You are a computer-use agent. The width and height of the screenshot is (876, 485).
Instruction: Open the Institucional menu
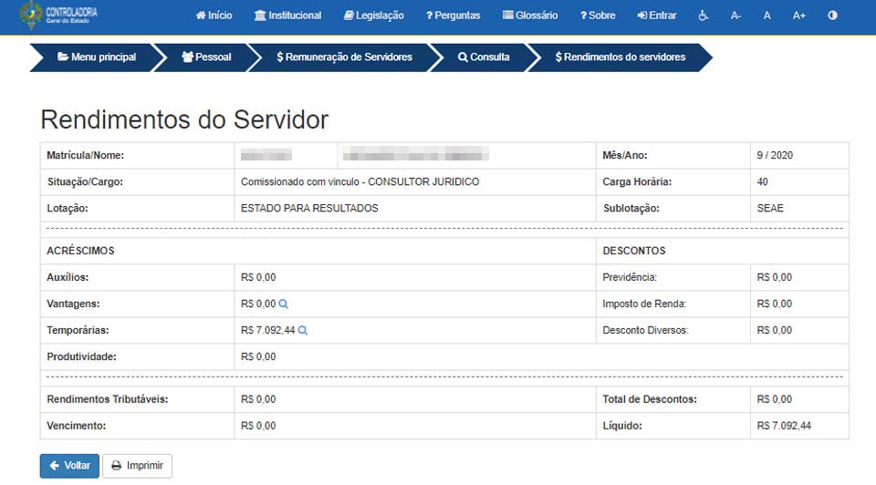click(x=287, y=15)
